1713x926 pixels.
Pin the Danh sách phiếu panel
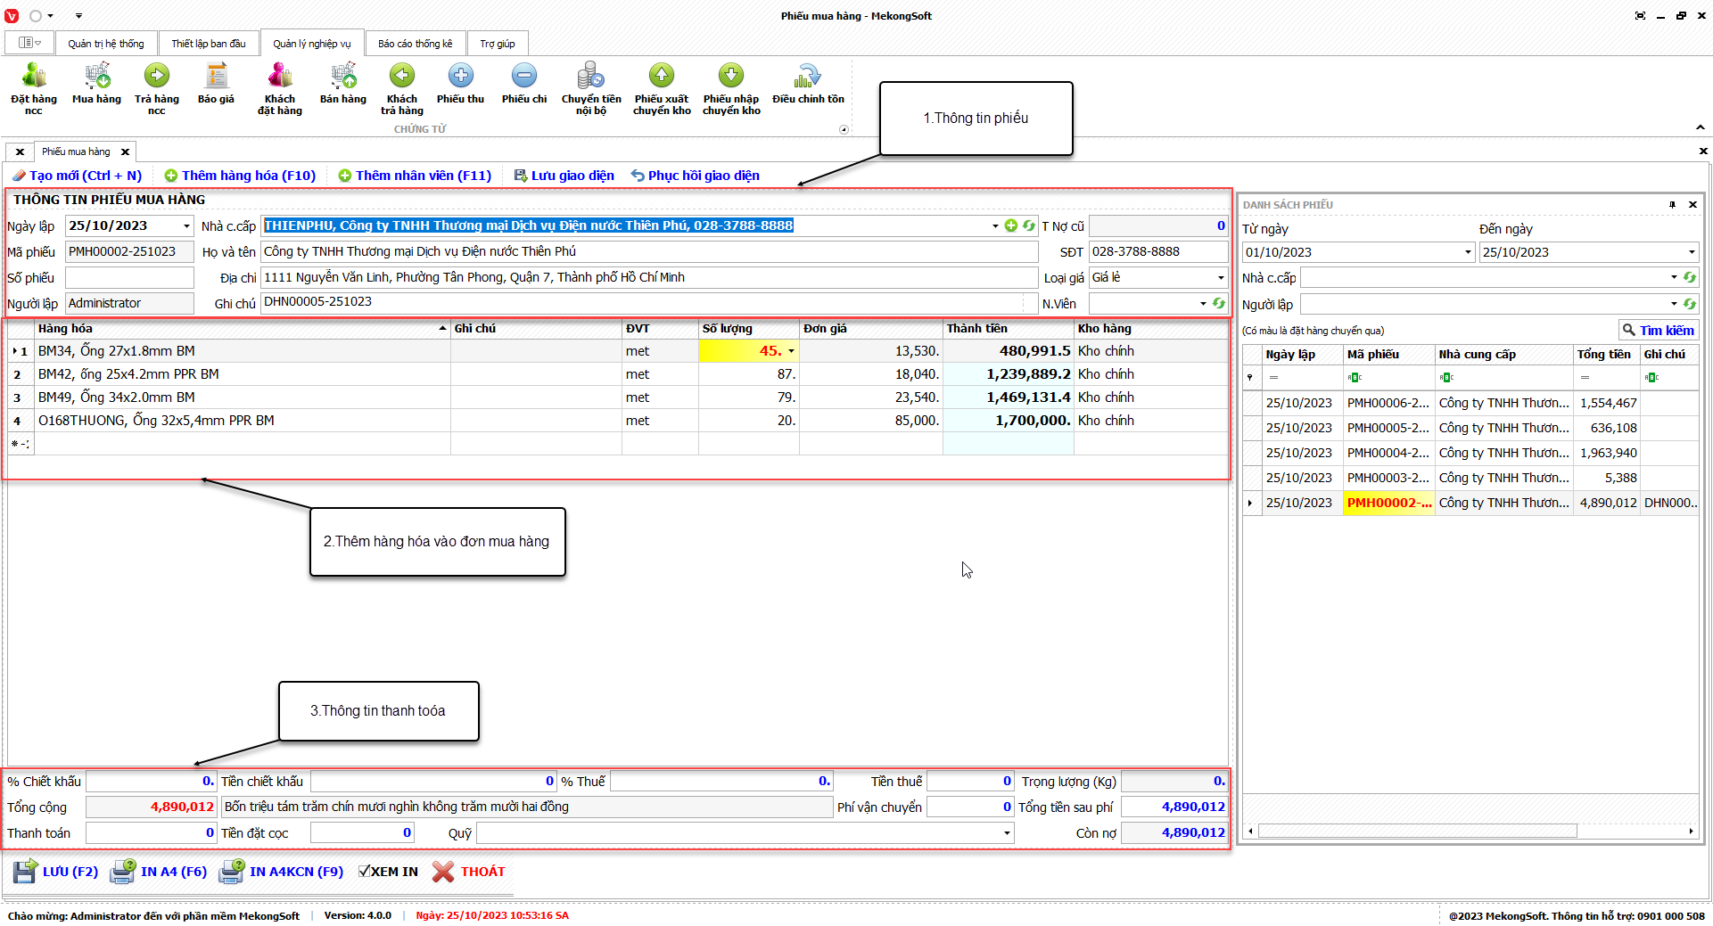click(x=1672, y=205)
